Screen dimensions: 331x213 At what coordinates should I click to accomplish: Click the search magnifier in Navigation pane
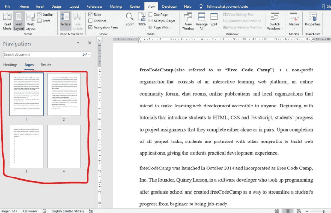click(85, 54)
